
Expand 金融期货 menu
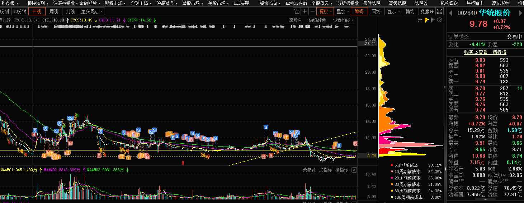(90, 3)
